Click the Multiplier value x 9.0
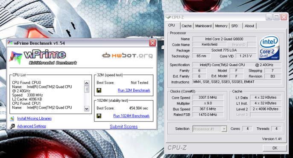The width and height of the screenshot is (293, 158). pyautogui.click(x=208, y=103)
